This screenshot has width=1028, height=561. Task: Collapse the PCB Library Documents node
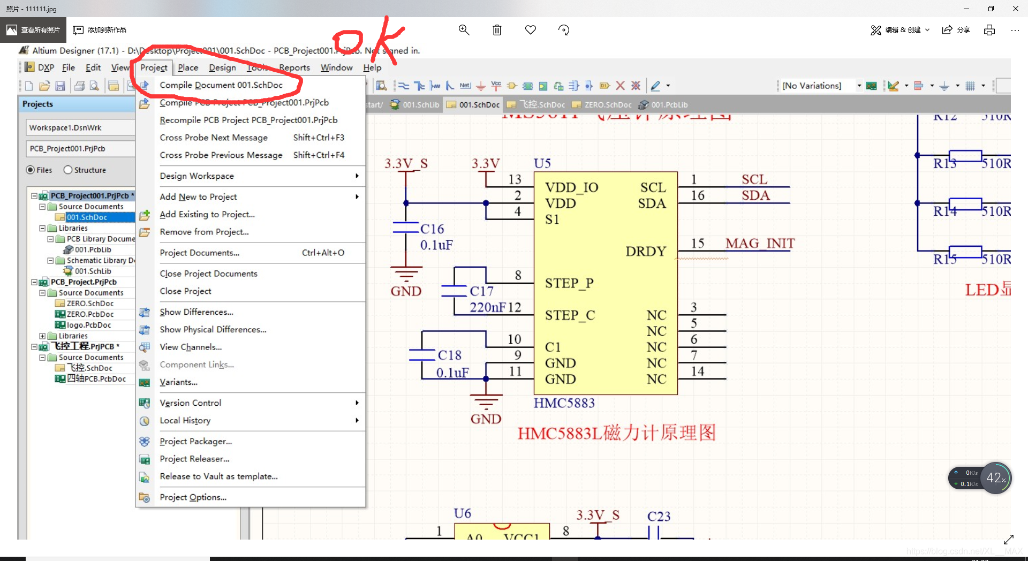pyautogui.click(x=51, y=239)
